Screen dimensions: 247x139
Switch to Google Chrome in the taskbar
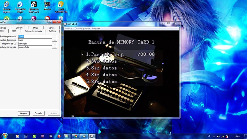pos(76,136)
